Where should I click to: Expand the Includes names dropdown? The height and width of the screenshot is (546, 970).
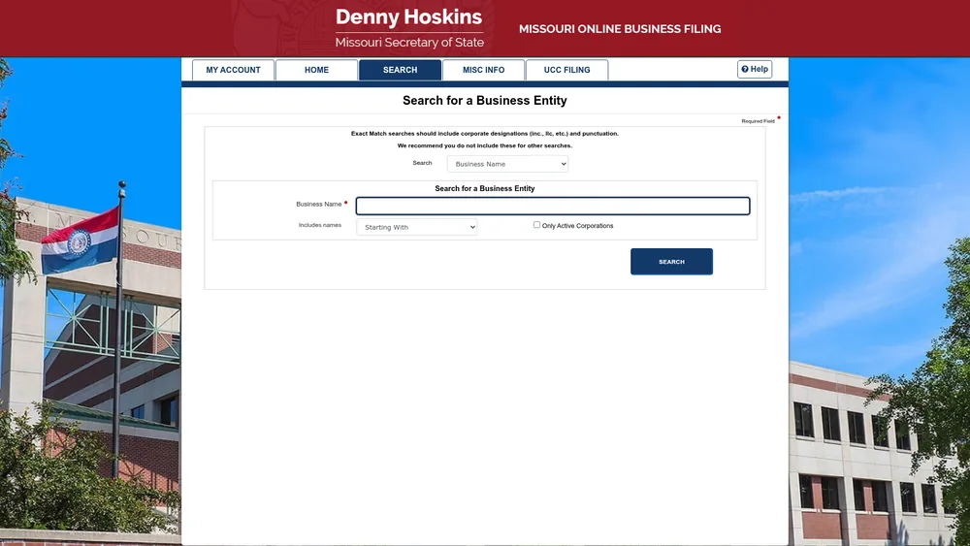[x=417, y=227]
